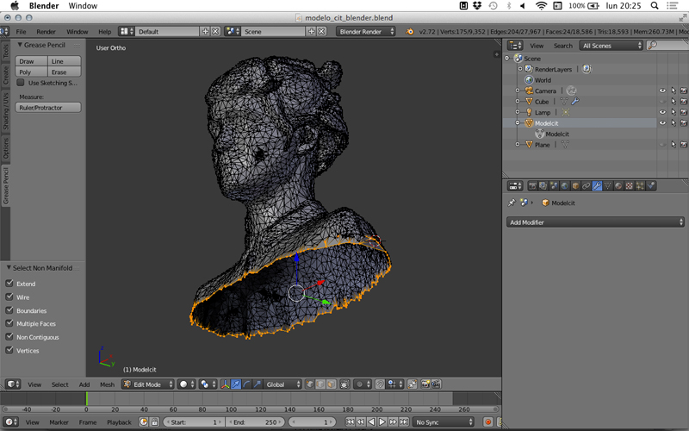The image size is (689, 431).
Task: Open the Mesh Data properties tab triangle icon
Action: coord(608,186)
